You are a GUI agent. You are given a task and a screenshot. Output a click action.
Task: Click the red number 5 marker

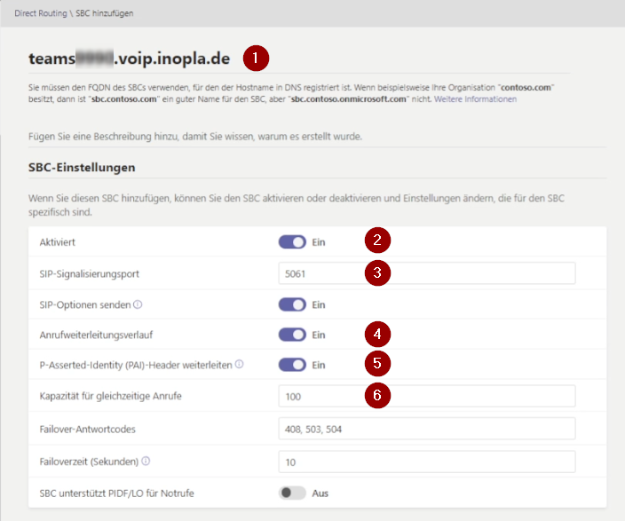pos(377,364)
